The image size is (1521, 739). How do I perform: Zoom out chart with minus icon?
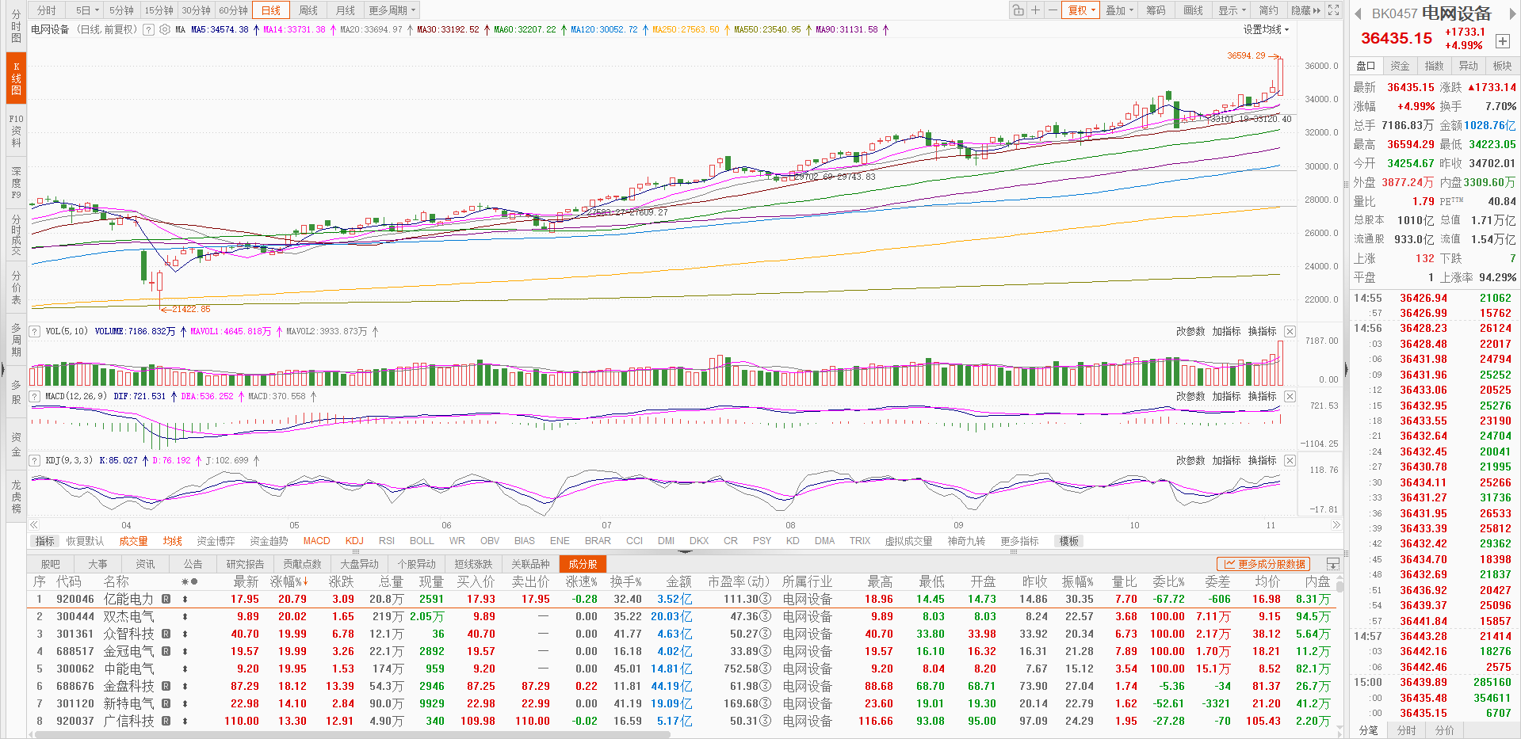click(1052, 10)
